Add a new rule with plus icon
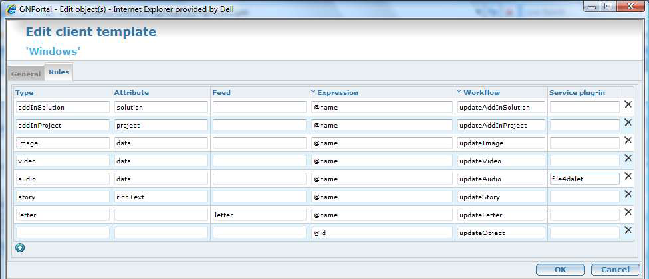The image size is (649, 279). (x=20, y=248)
